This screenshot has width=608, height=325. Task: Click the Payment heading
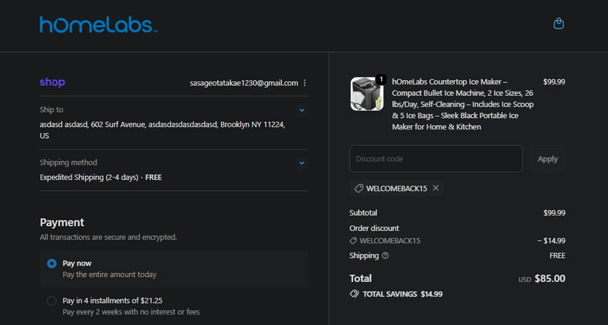62,222
